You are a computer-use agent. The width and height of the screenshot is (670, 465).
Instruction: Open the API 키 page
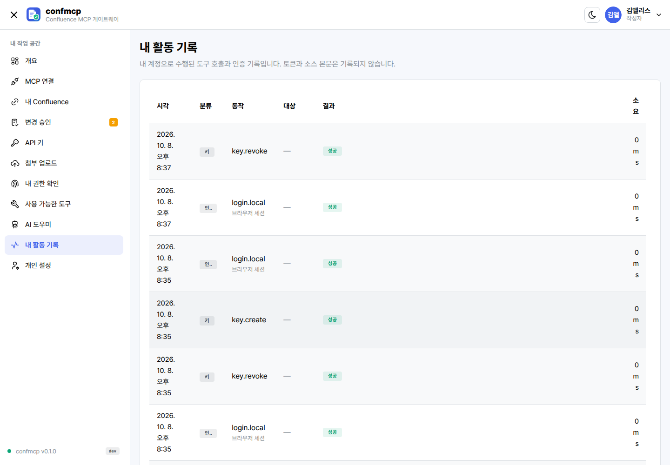tap(64, 143)
